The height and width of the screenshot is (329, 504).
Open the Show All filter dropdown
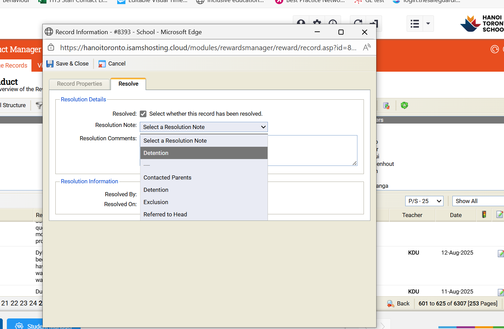478,201
